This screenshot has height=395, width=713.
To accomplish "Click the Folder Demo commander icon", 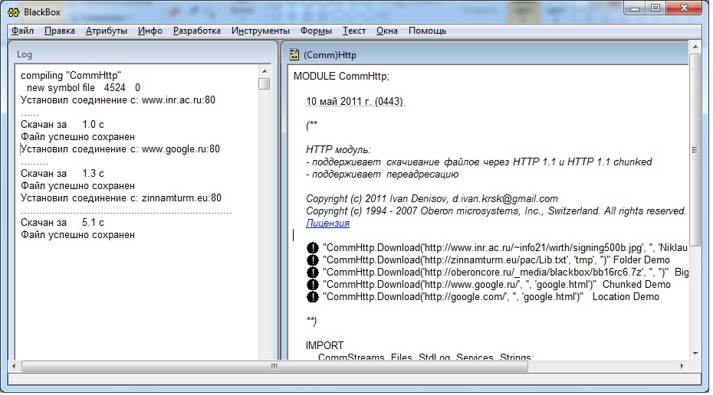I will pos(312,260).
